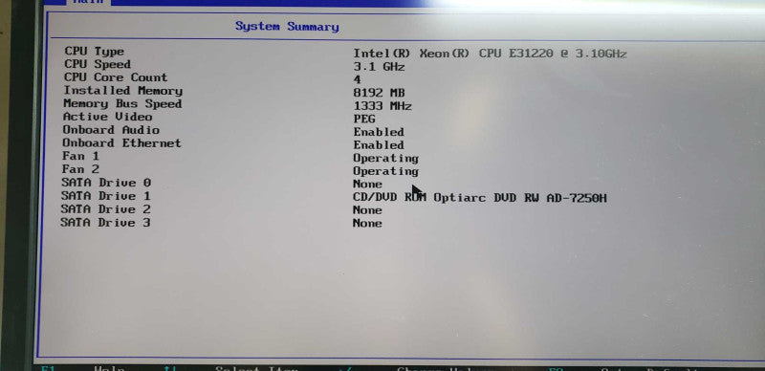This screenshot has height=371, width=765.
Task: Select the SATA Drive 2 label
Action: point(105,209)
